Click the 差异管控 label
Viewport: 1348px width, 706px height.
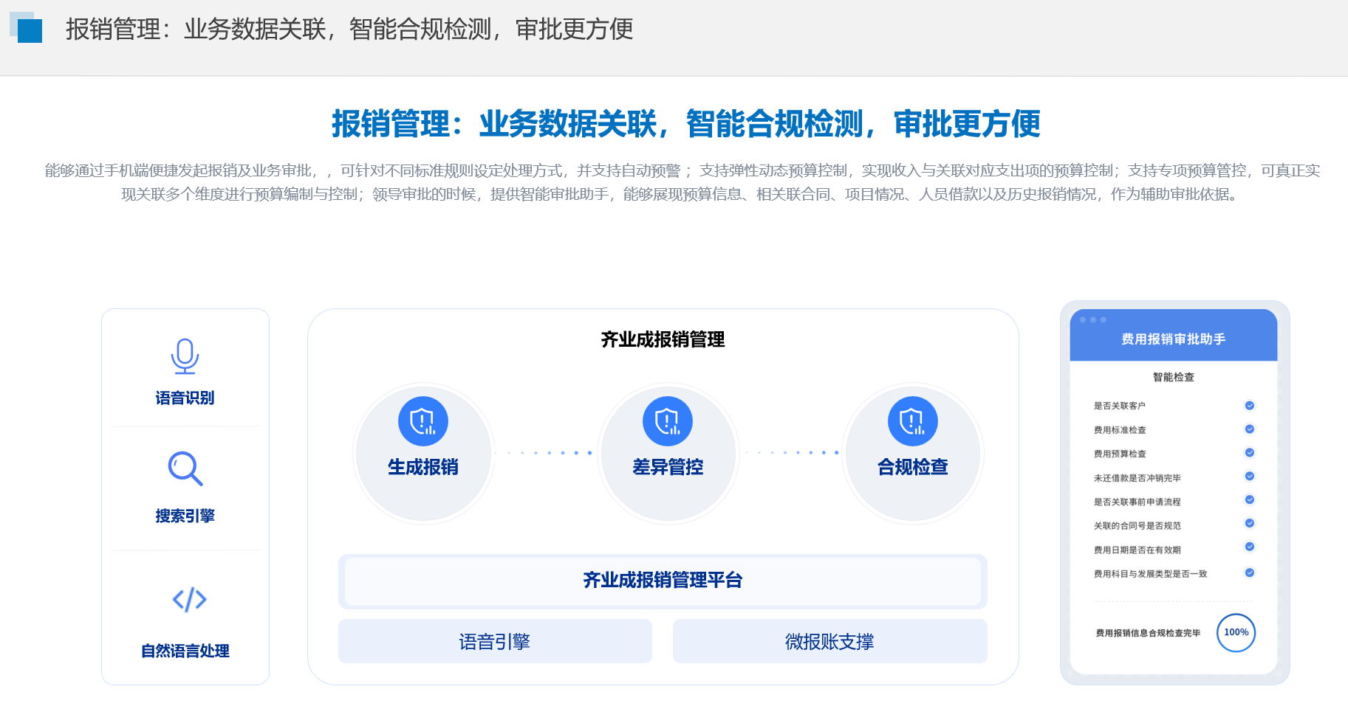click(x=668, y=467)
